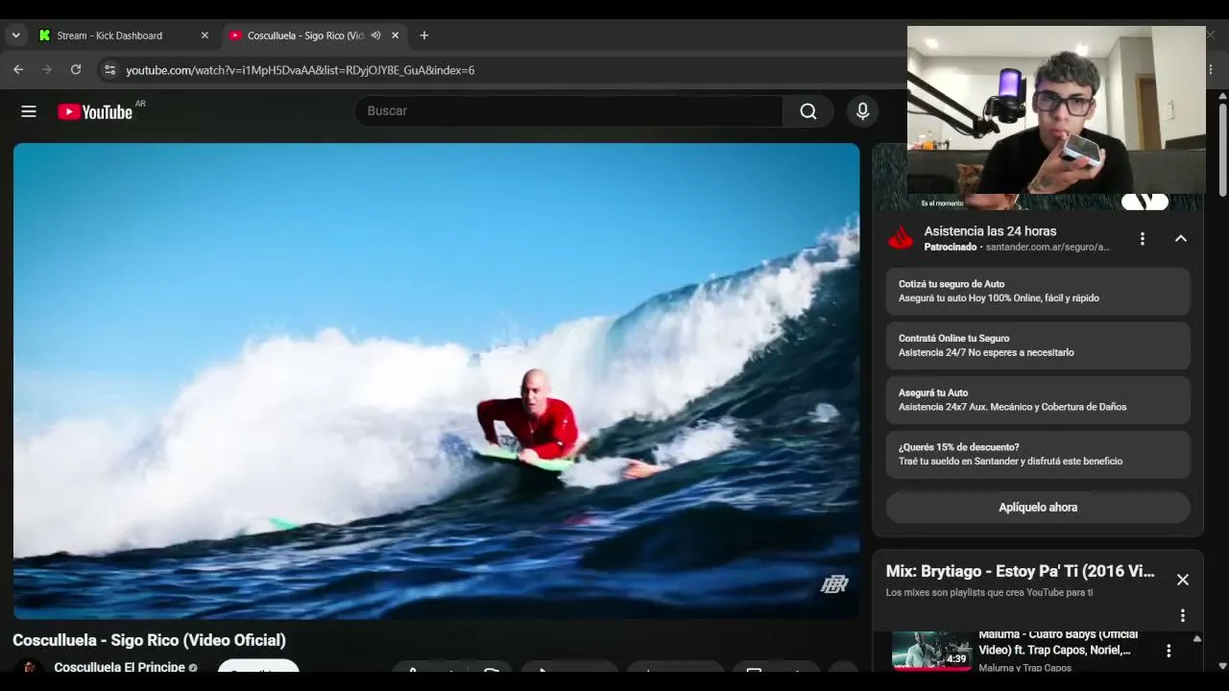The image size is (1229, 691).
Task: Close the Brytiago mix playlist panel
Action: (1183, 580)
